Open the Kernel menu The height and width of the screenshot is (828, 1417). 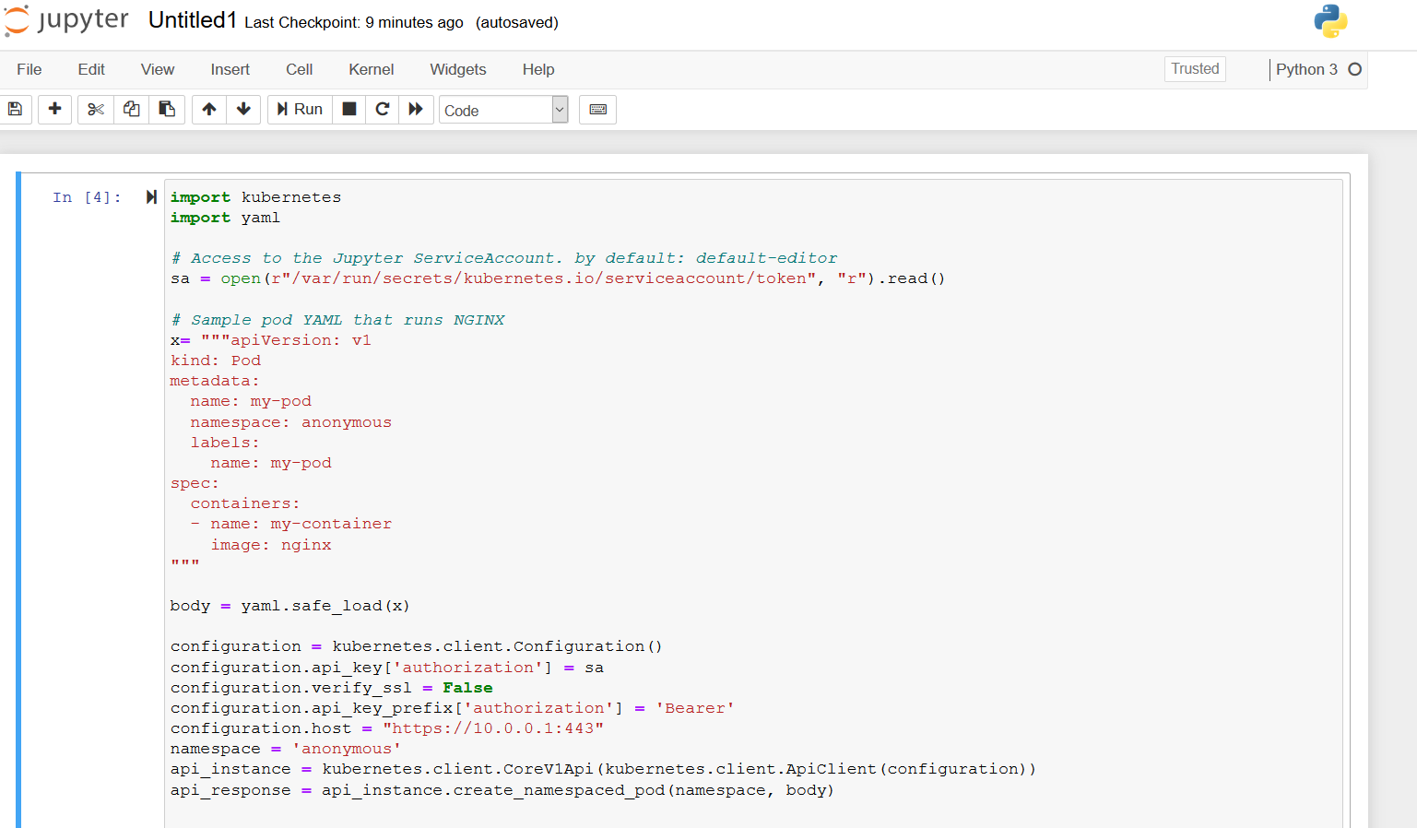pyautogui.click(x=371, y=70)
